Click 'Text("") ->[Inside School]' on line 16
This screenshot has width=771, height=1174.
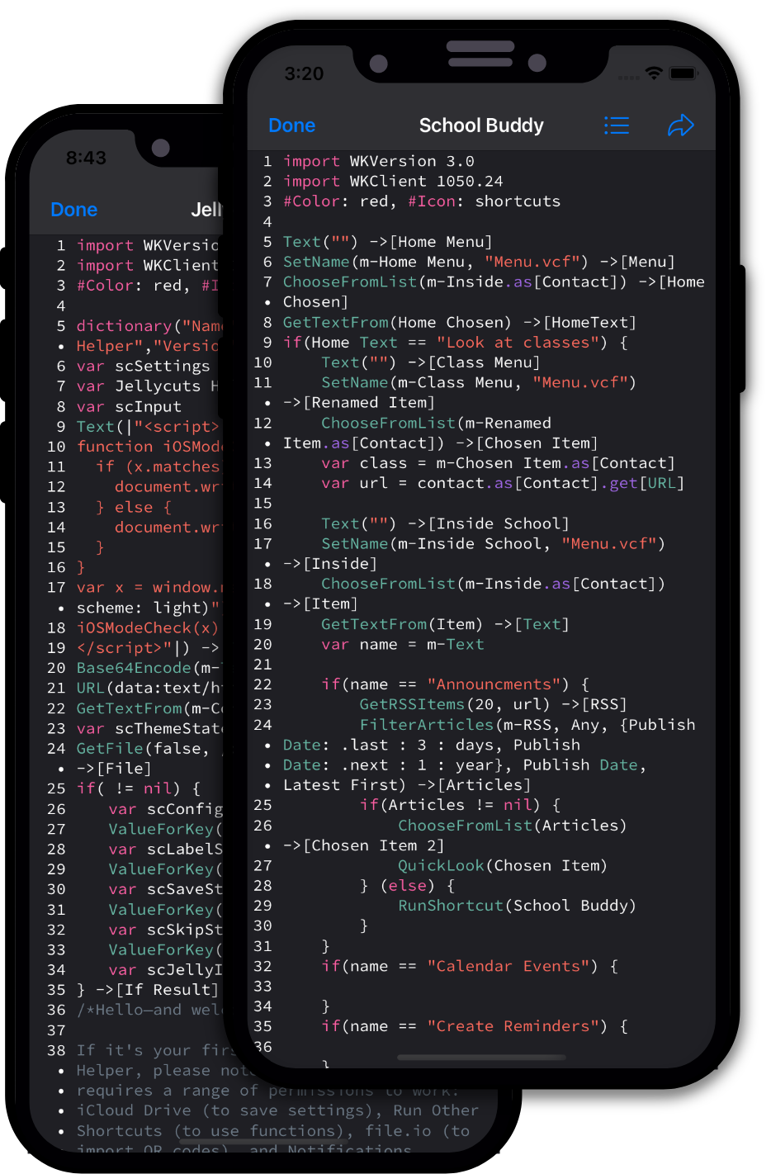446,523
